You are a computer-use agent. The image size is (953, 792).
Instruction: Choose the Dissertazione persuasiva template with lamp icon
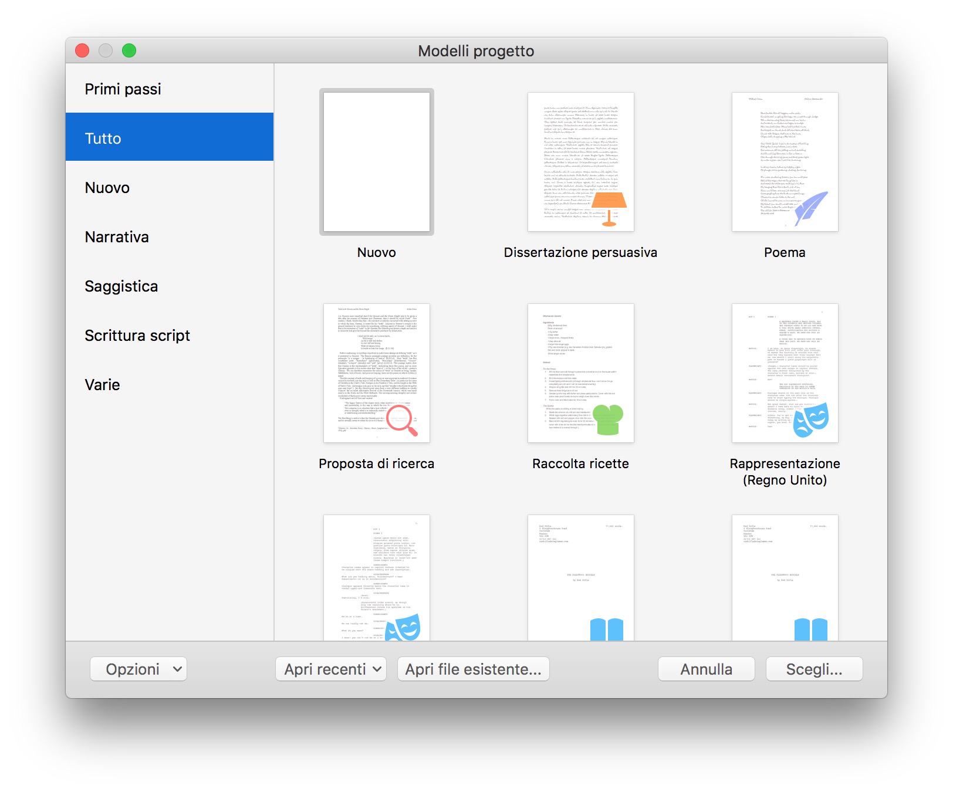(x=581, y=162)
